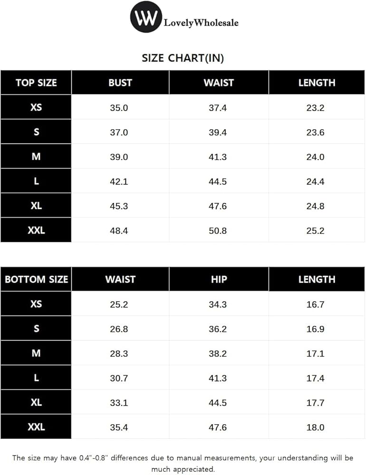Click the bottom table LENGTH header
Image resolution: width=366 pixels, height=475 pixels.
(x=317, y=279)
